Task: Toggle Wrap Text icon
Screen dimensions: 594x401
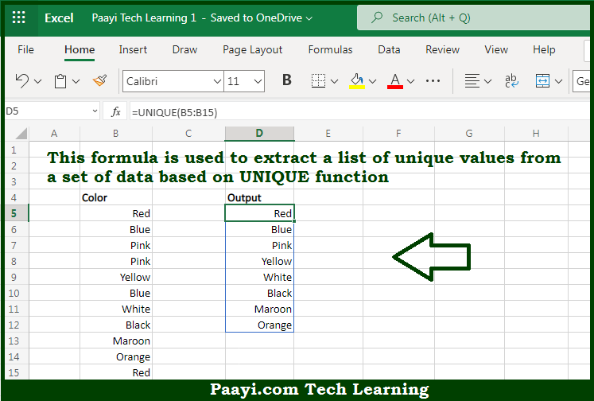Action: tap(511, 80)
